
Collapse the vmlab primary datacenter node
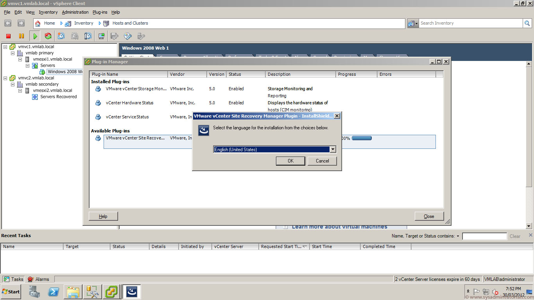click(x=13, y=53)
